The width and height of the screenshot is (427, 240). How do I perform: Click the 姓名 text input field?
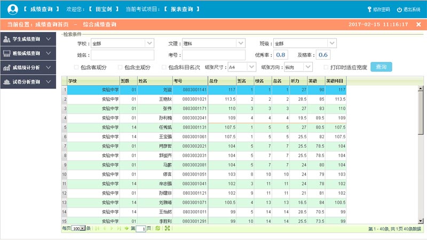122,55
